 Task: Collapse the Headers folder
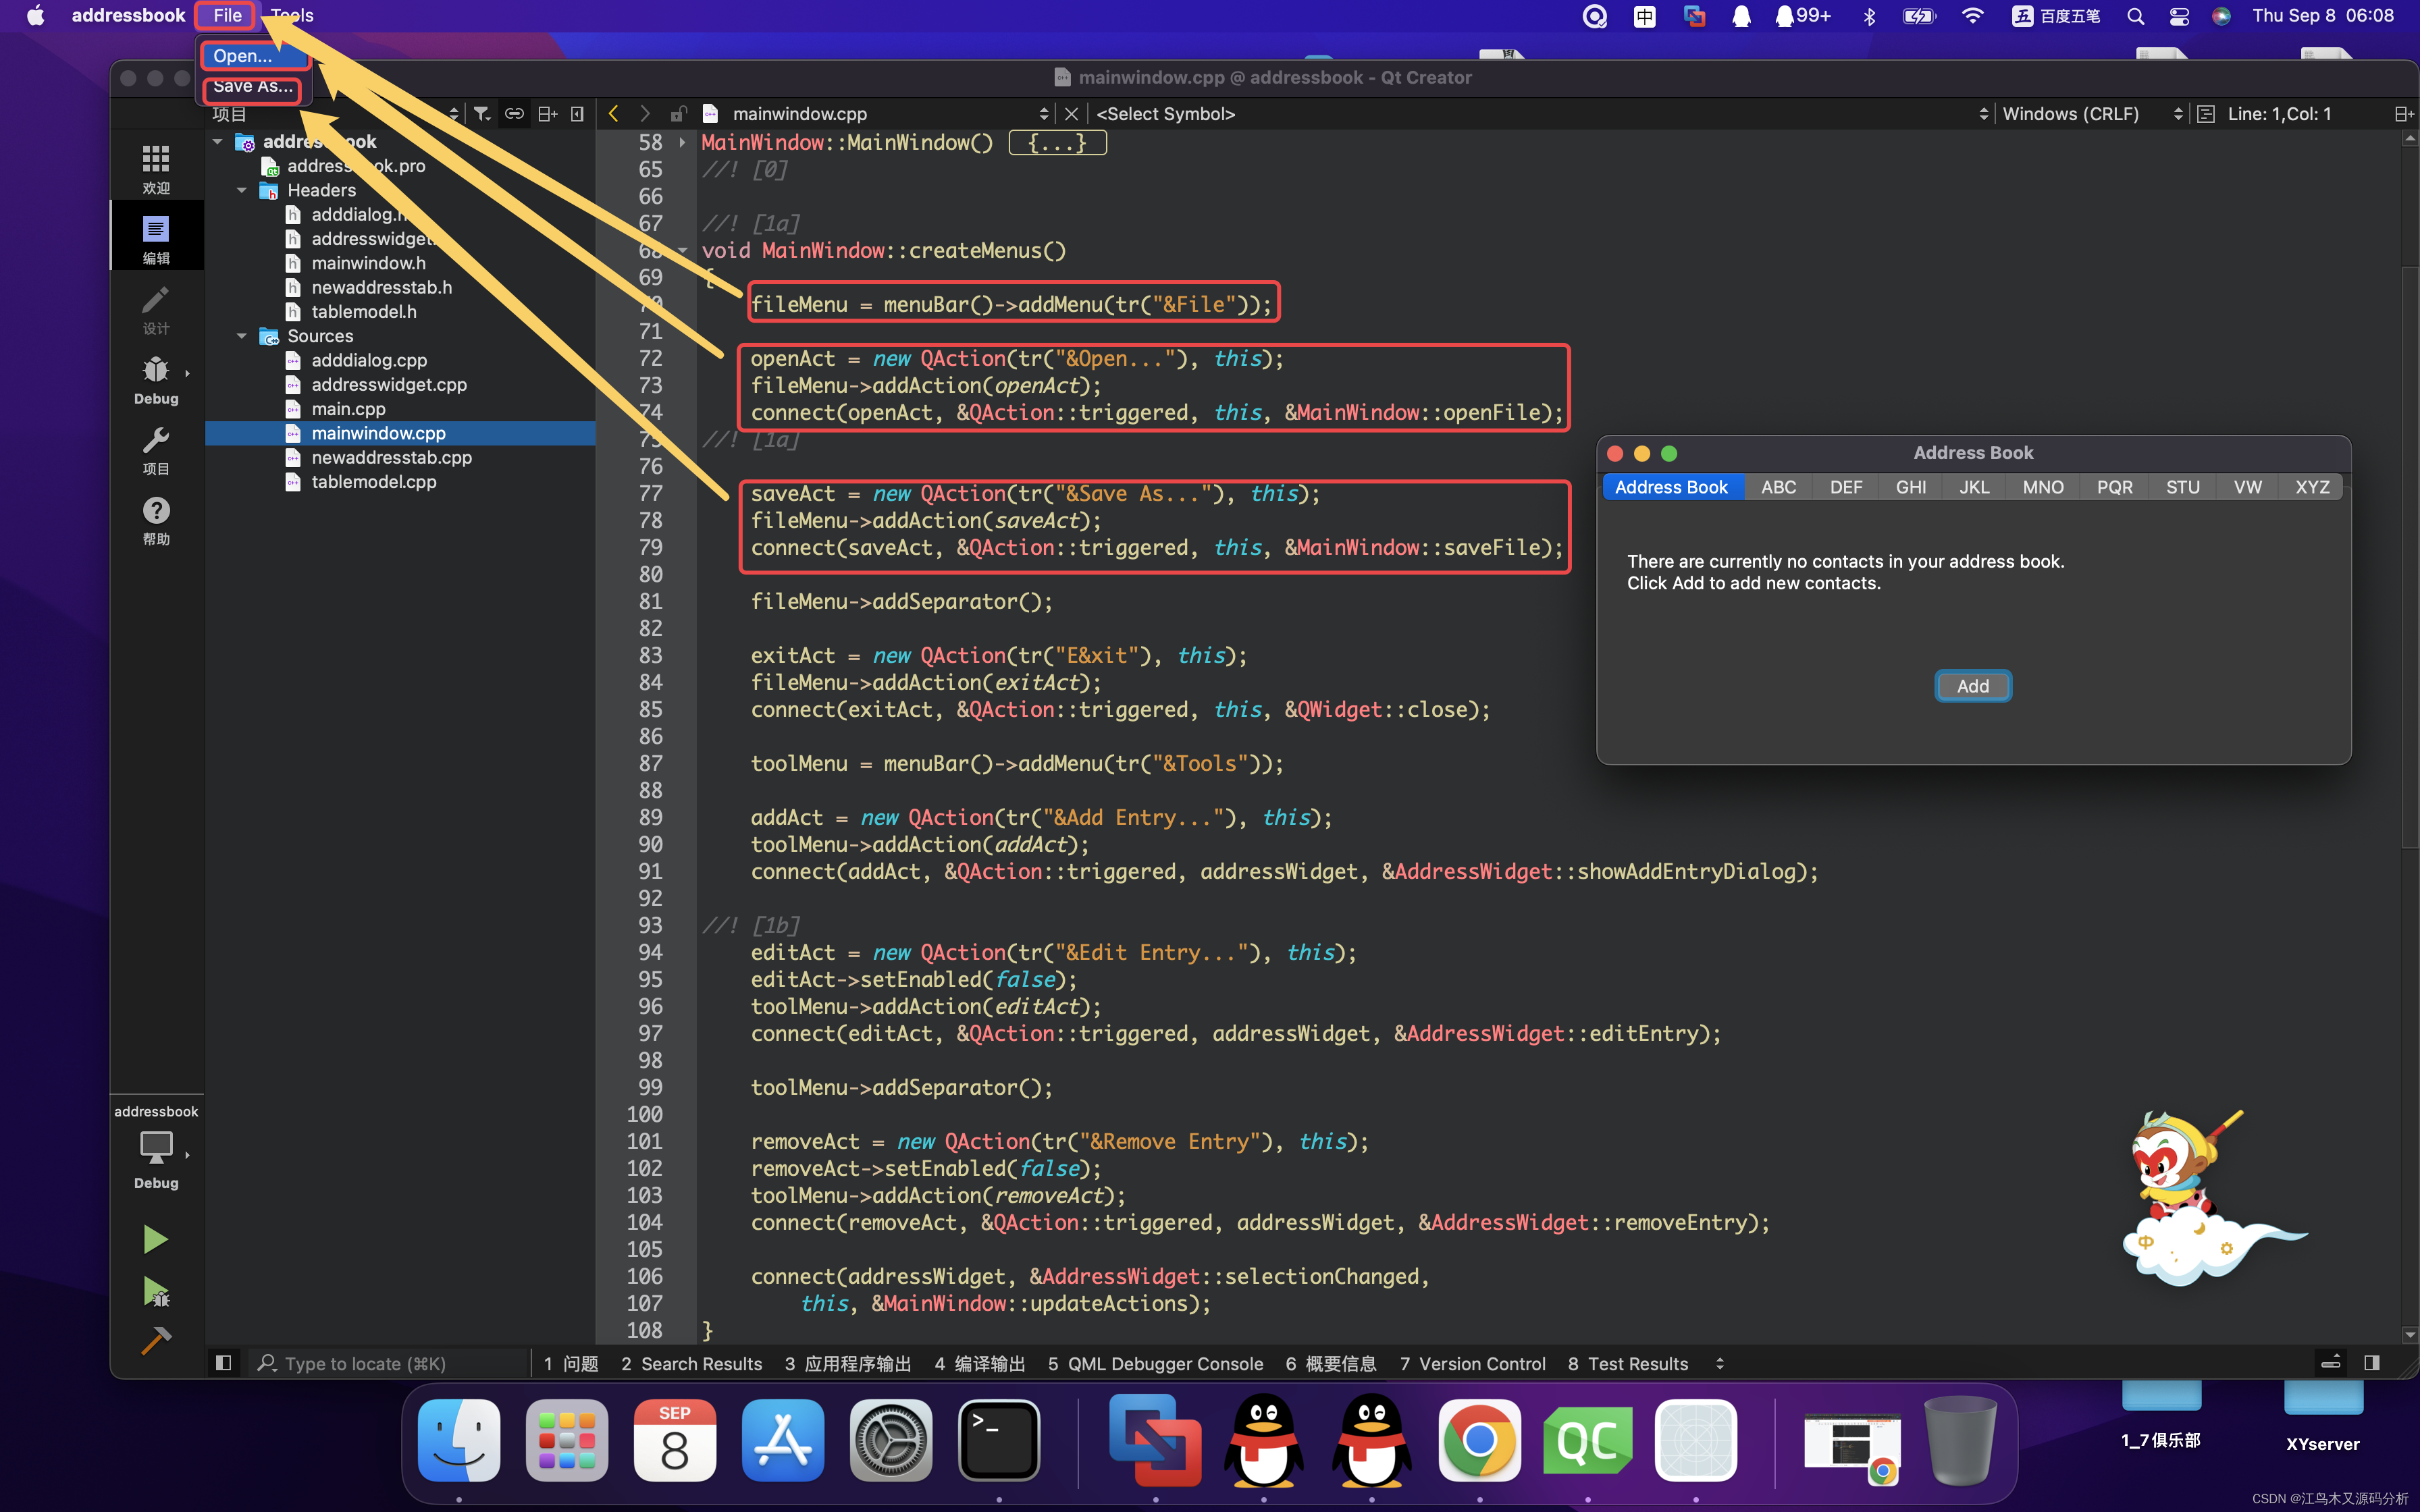(x=242, y=190)
